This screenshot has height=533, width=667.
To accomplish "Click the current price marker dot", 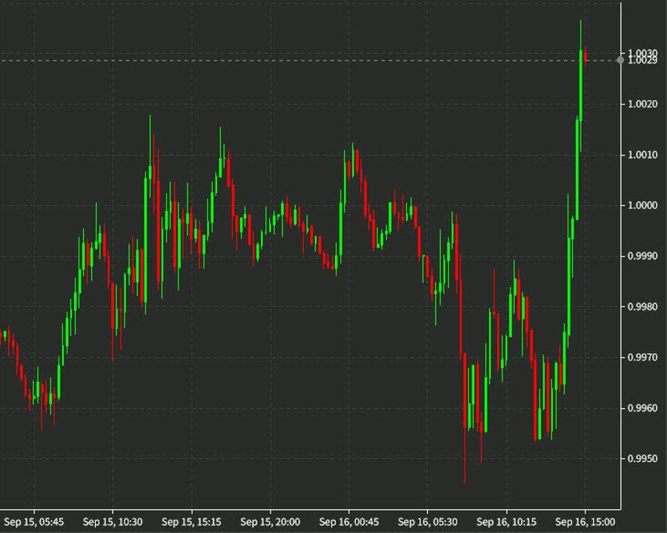I will coord(620,61).
